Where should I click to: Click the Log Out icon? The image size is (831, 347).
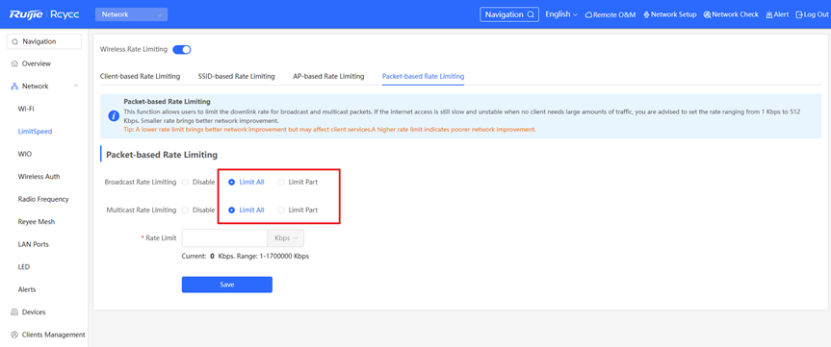click(800, 14)
